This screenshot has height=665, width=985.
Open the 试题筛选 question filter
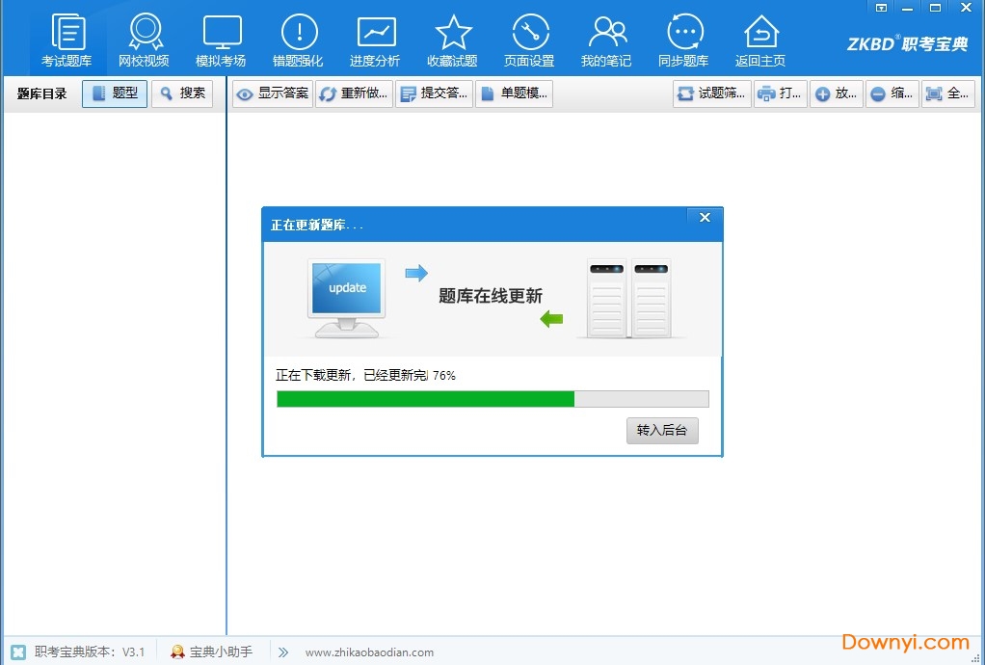[710, 93]
